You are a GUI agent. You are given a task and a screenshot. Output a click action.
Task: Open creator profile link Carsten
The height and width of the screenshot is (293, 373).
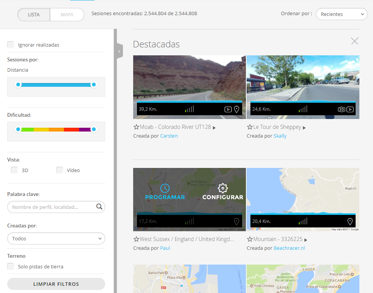[x=169, y=136]
